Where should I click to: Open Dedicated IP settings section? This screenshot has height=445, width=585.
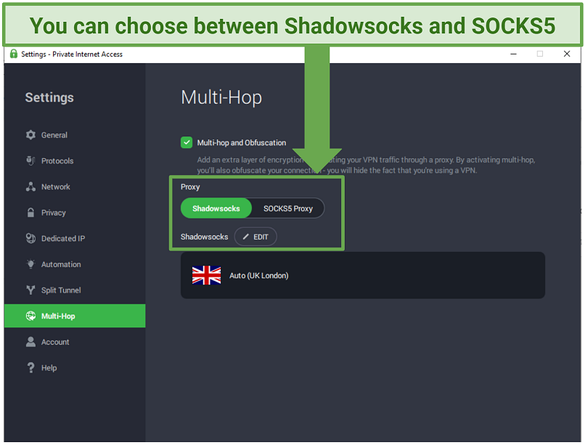pyautogui.click(x=75, y=238)
